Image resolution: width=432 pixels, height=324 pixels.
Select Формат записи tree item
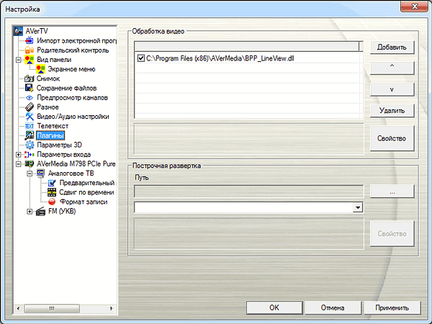pos(84,202)
